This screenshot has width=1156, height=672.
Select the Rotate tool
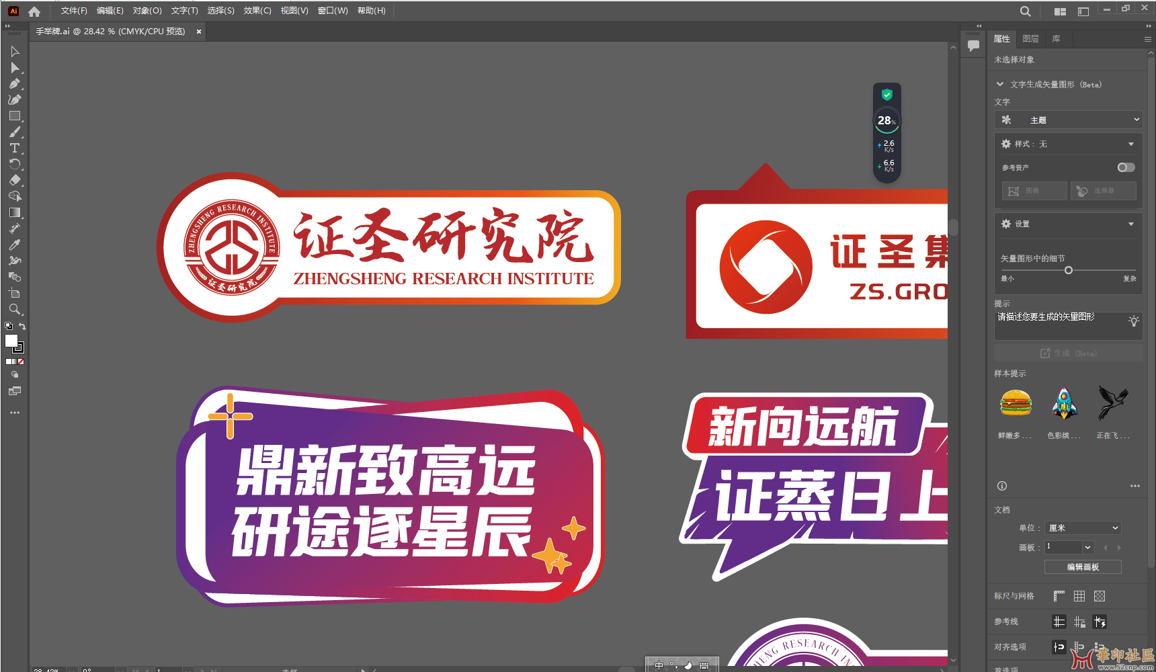15,165
